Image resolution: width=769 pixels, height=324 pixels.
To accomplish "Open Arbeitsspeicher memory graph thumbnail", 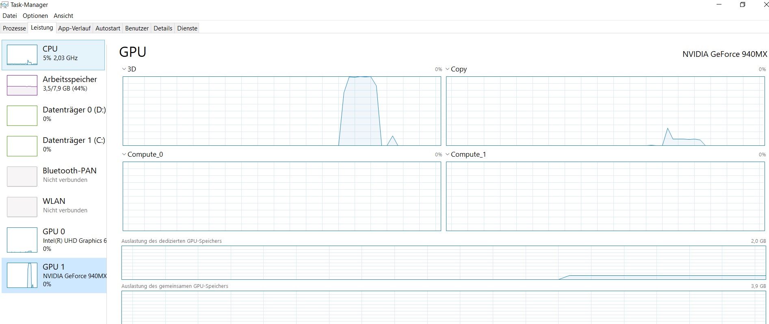I will click(22, 85).
